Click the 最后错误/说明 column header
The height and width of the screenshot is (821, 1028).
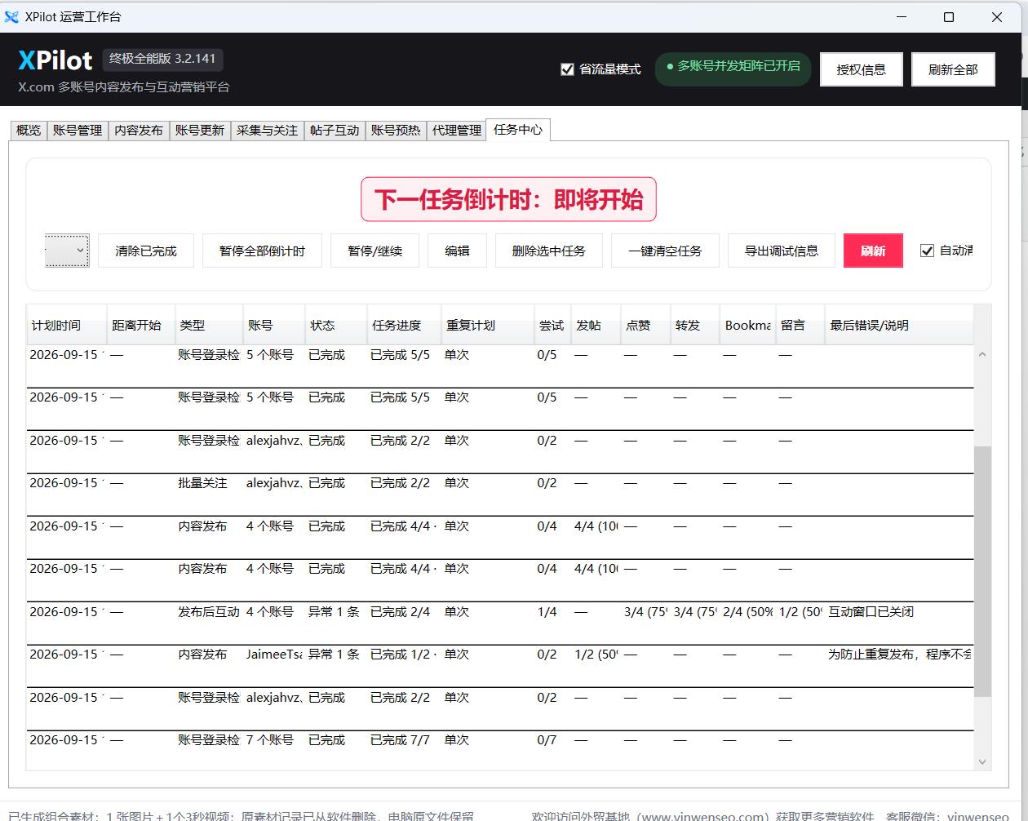click(x=899, y=325)
